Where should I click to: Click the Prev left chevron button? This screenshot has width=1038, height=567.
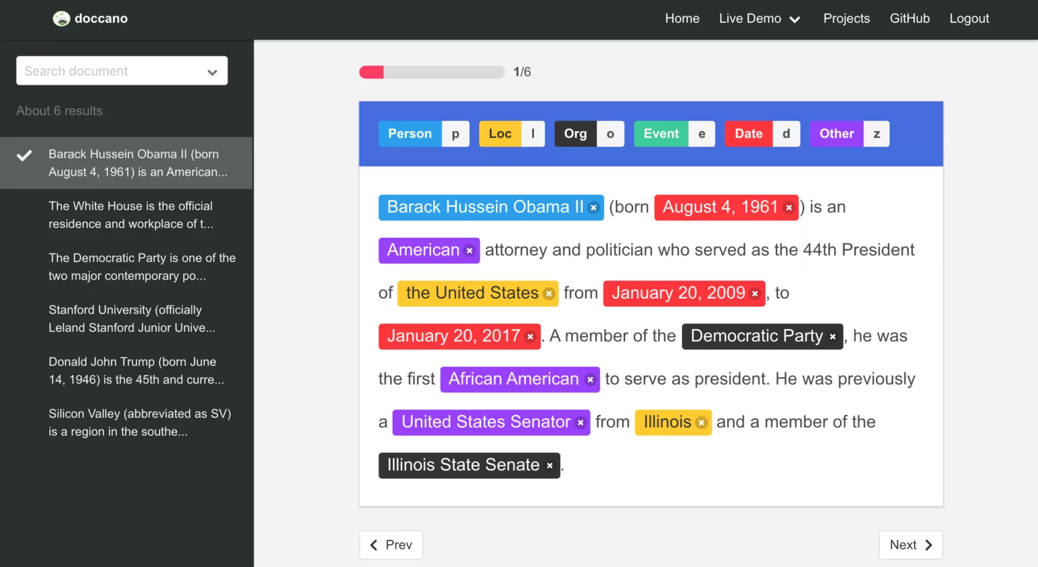(391, 545)
